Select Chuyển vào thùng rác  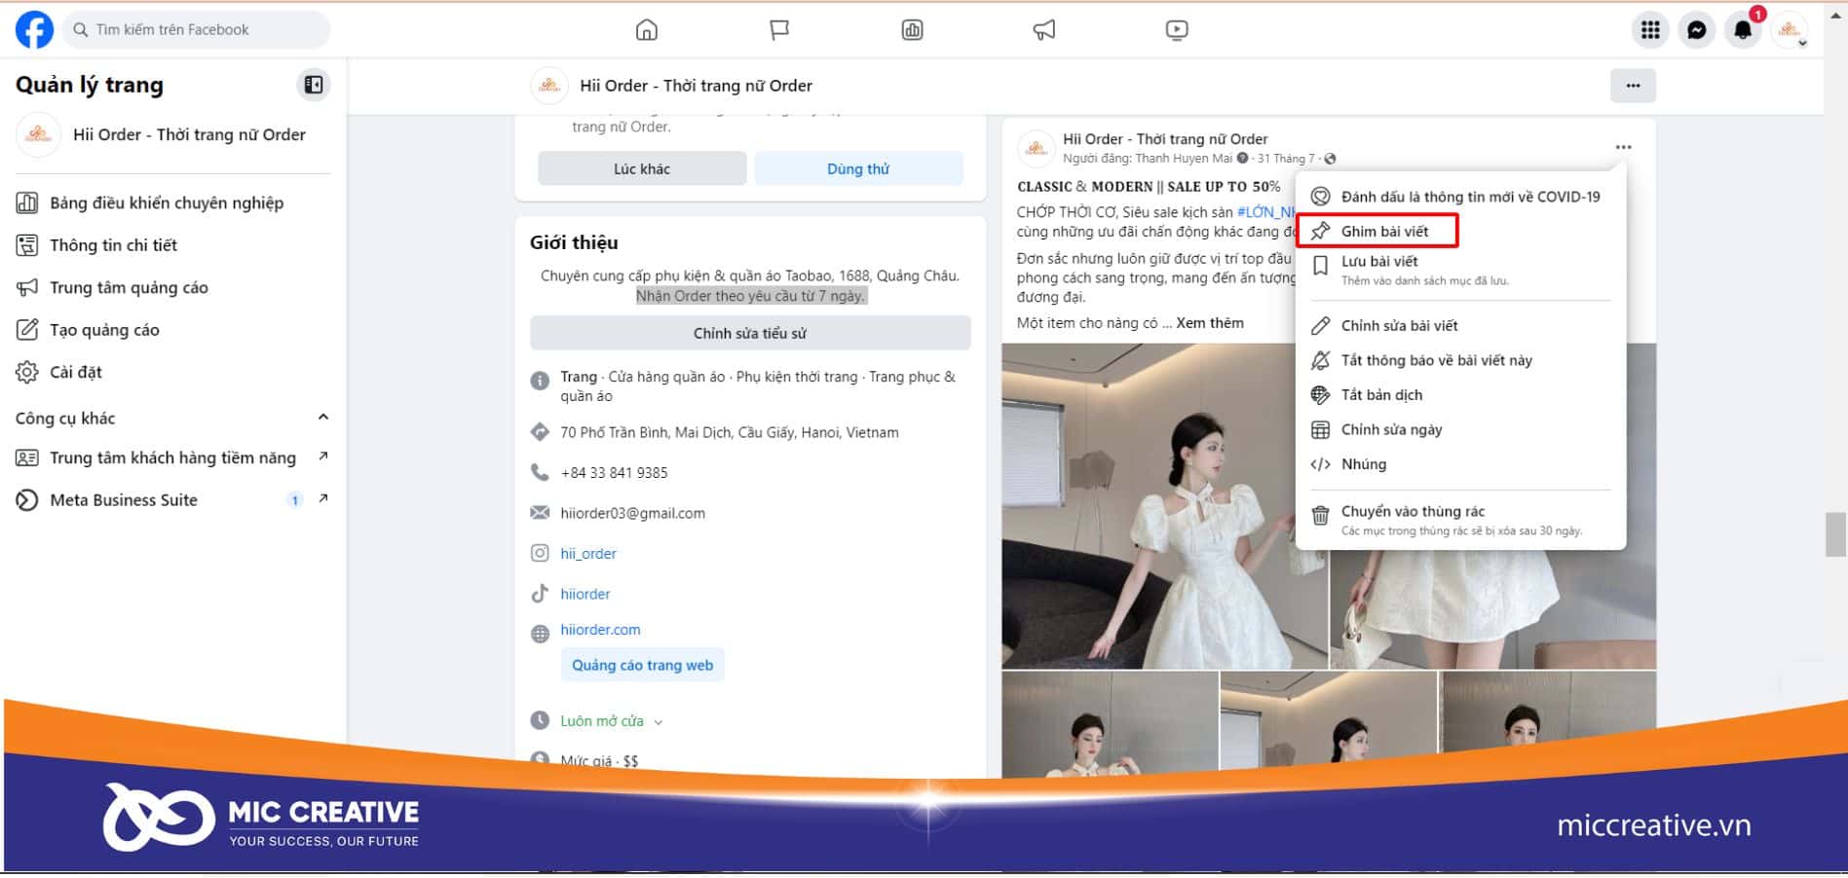1460,520
